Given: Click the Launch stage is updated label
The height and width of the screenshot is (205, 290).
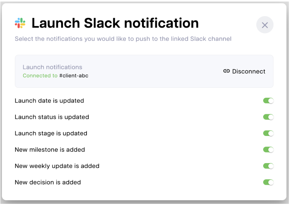Looking at the screenshot, I should [x=51, y=133].
